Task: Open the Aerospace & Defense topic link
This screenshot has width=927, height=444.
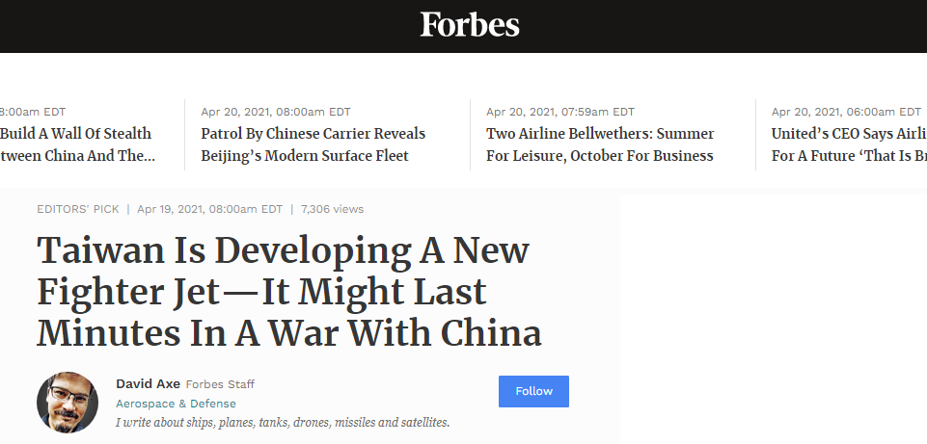Action: point(176,404)
